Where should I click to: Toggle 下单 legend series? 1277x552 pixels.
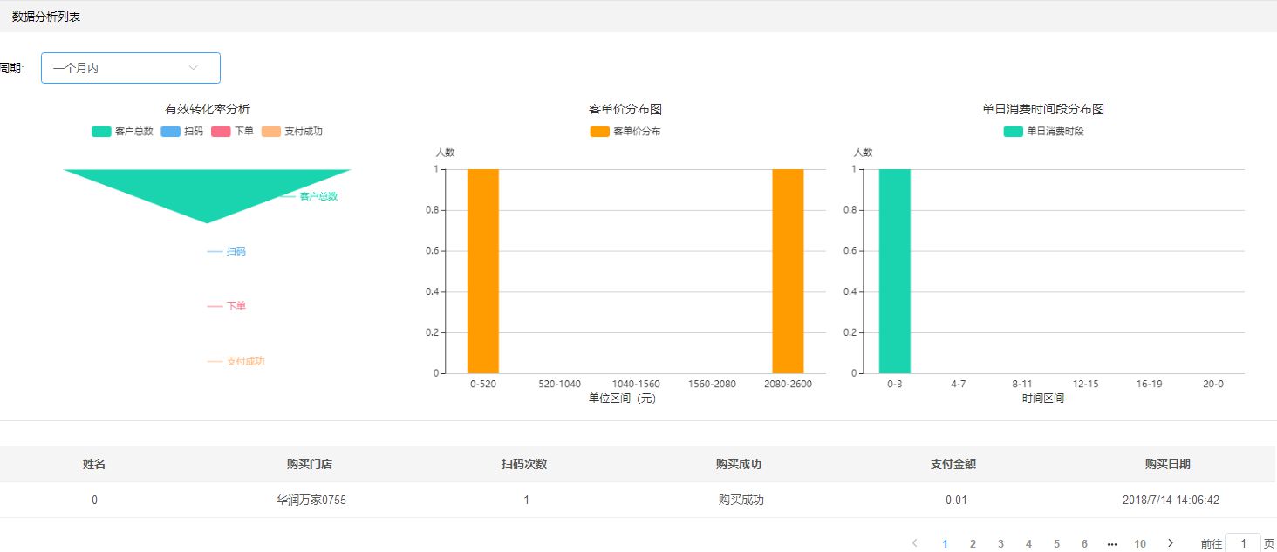(x=232, y=132)
